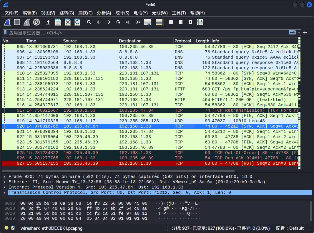The width and height of the screenshot is (314, 233).
Task: Open the 无线(W) menu
Action: click(x=160, y=13)
